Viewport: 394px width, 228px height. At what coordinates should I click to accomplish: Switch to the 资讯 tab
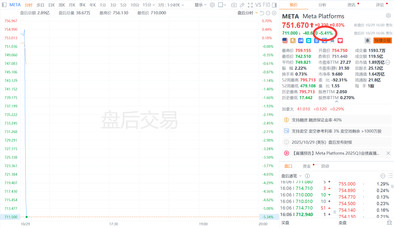pyautogui.click(x=351, y=5)
